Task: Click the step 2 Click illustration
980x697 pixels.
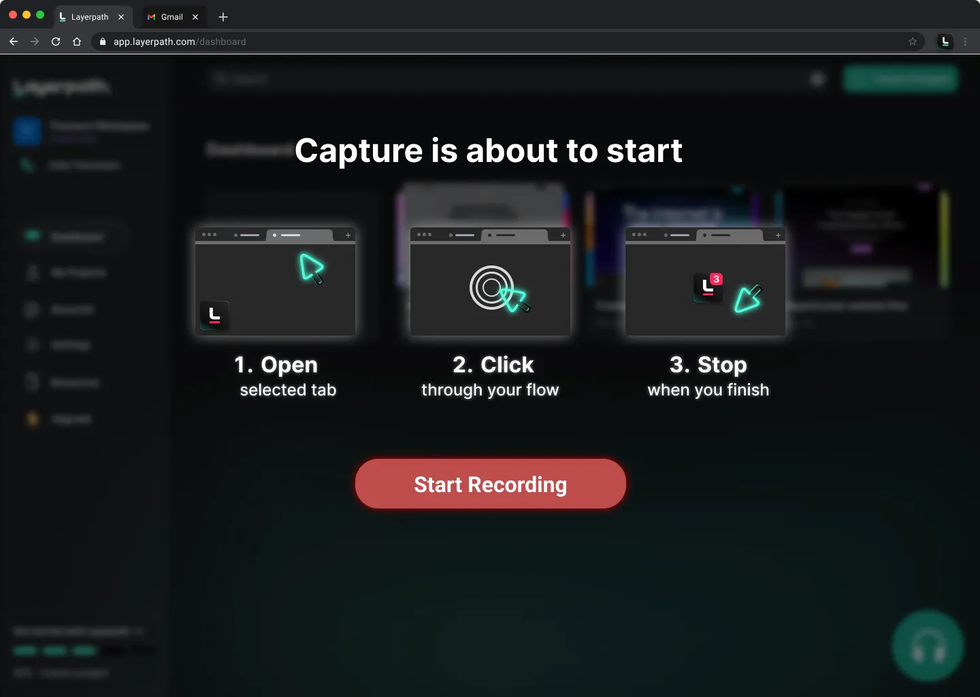Action: (x=490, y=282)
